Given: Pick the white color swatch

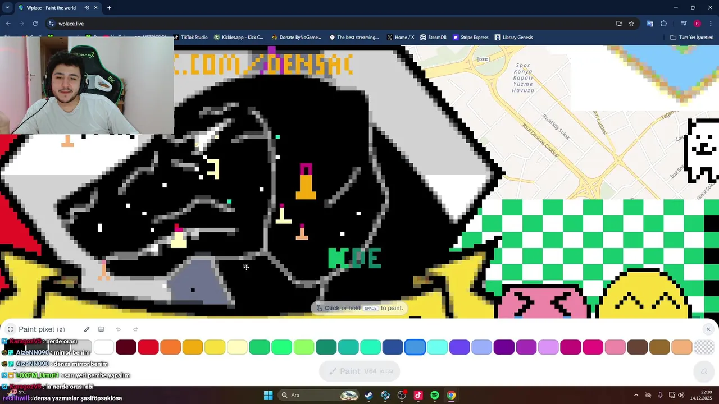Looking at the screenshot, I should tap(104, 347).
